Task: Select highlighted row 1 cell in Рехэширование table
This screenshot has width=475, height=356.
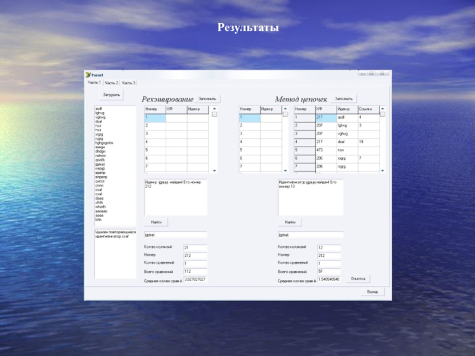Action: (155, 117)
